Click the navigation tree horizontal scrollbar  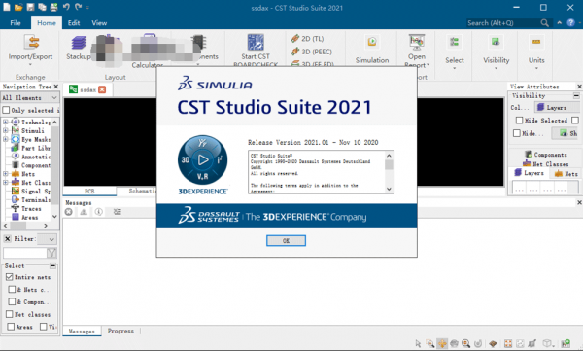point(25,226)
